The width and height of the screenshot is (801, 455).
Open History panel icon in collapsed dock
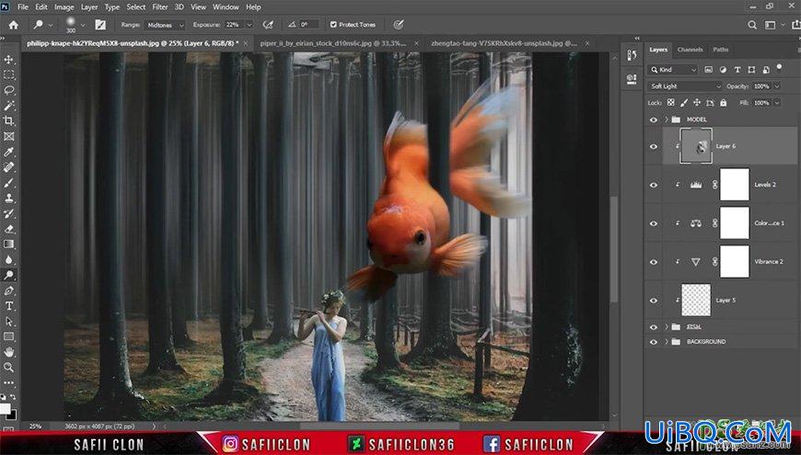pos(632,56)
